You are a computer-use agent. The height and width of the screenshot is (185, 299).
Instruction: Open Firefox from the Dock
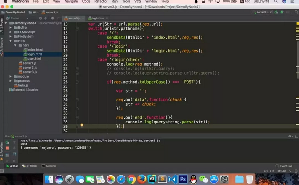[x=142, y=179]
